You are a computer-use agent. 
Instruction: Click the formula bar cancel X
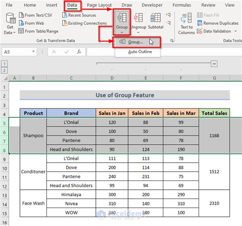(54, 52)
